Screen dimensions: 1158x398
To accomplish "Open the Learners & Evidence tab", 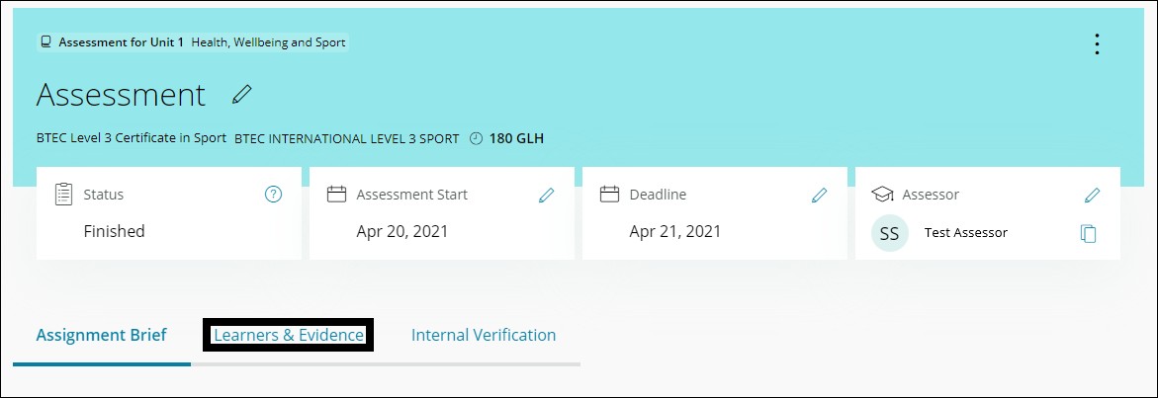I will tap(289, 335).
